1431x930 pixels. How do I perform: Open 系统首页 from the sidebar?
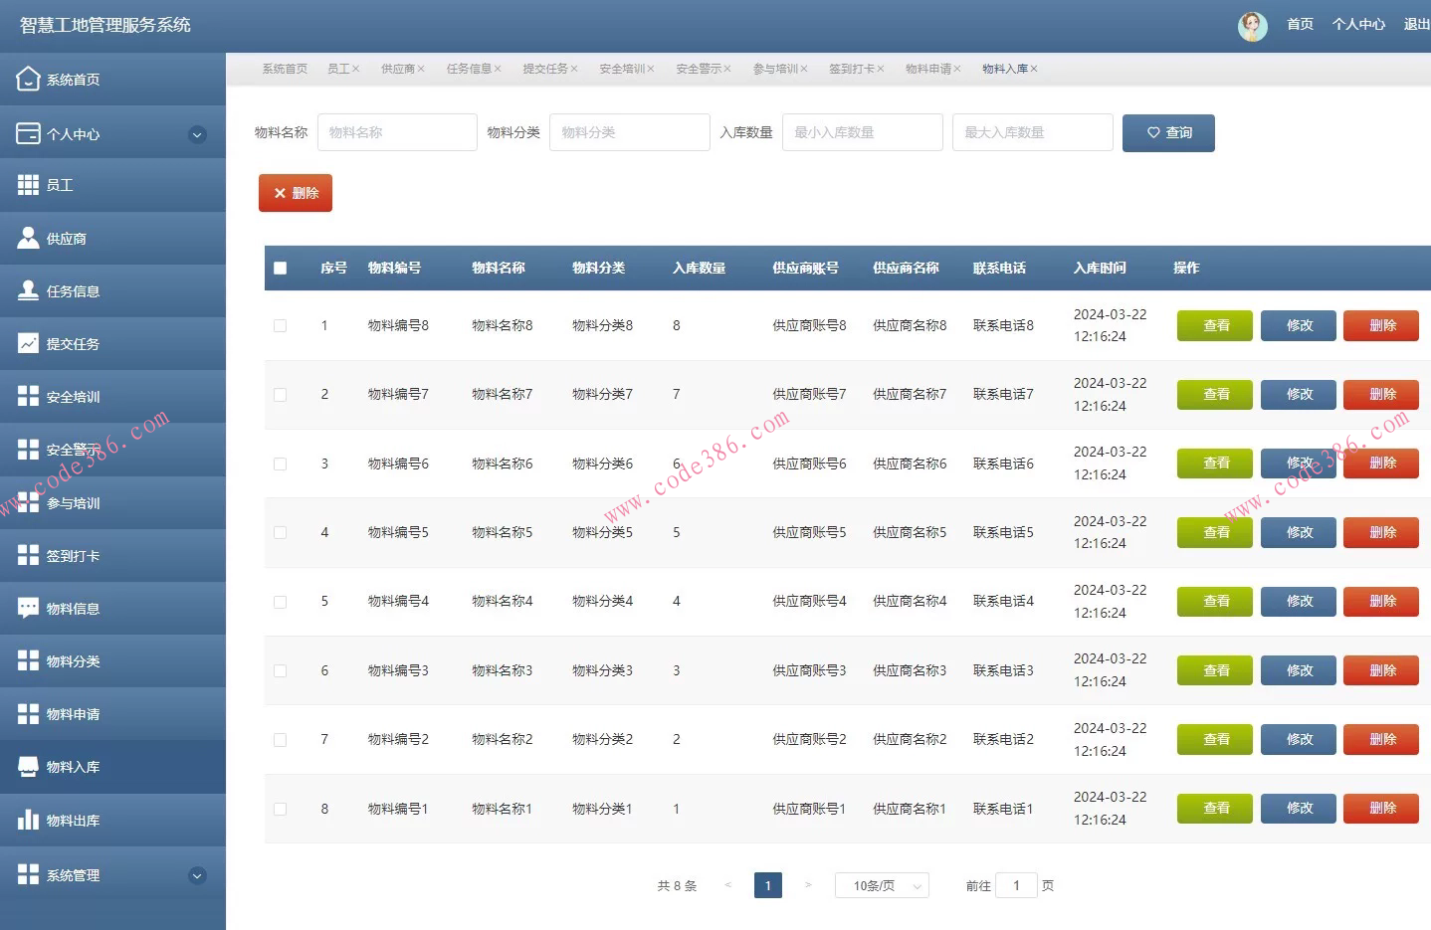tap(71, 79)
